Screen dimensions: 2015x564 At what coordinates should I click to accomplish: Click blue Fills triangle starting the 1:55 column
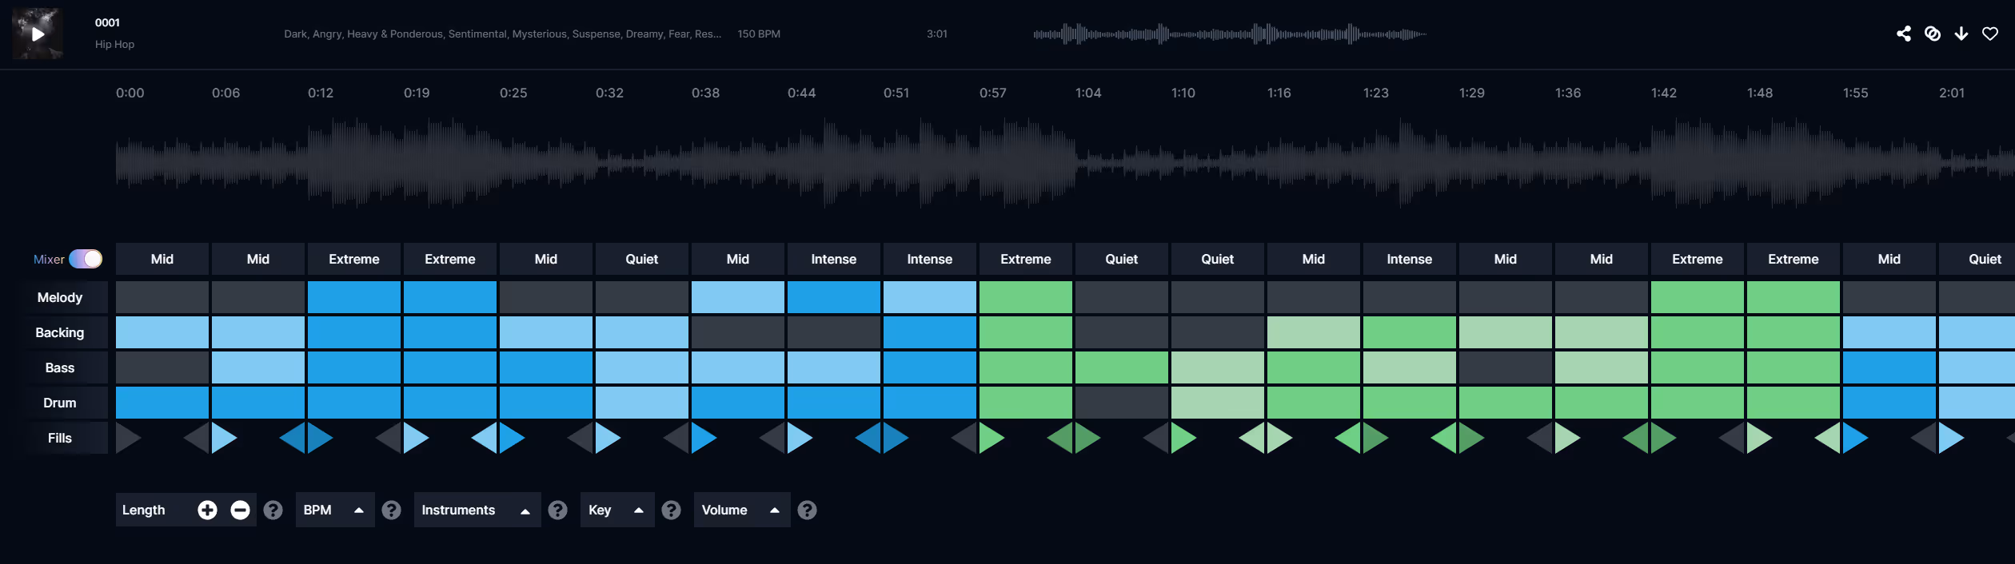pos(1855,438)
